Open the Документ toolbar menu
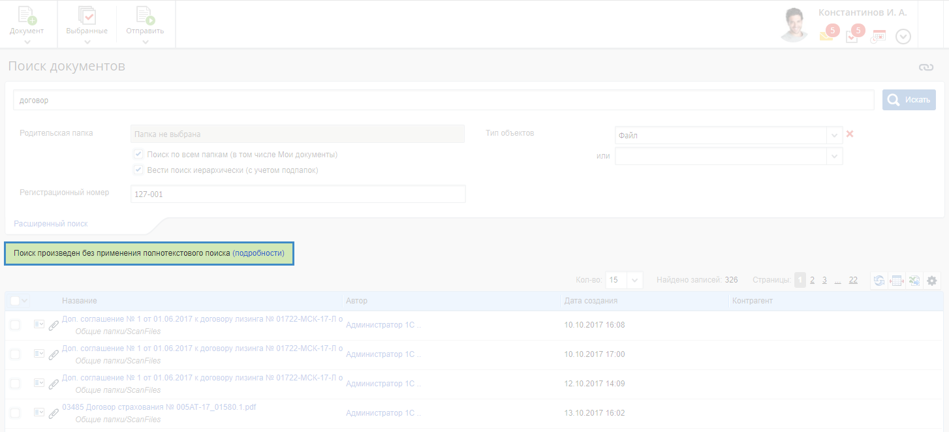Viewport: 949px width, 432px height. 27,25
